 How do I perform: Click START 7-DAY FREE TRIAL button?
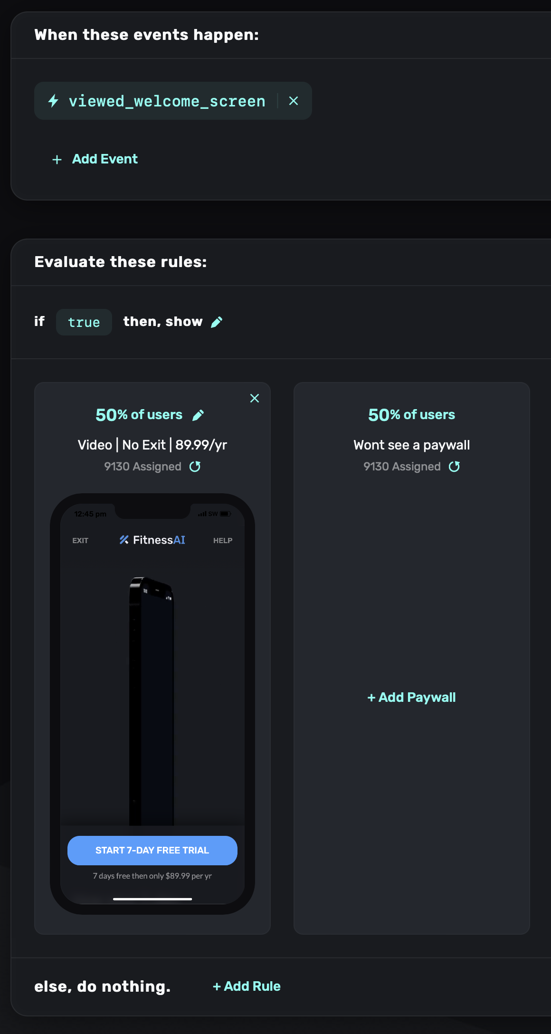152,851
